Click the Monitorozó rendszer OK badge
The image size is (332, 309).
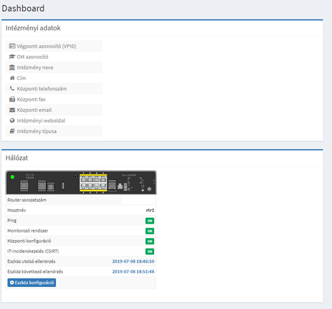tap(150, 231)
